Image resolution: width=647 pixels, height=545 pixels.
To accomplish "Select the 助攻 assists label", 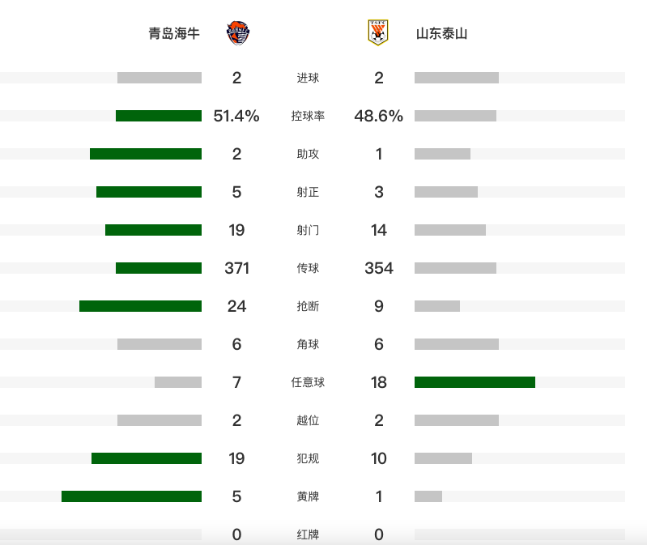I will (308, 154).
